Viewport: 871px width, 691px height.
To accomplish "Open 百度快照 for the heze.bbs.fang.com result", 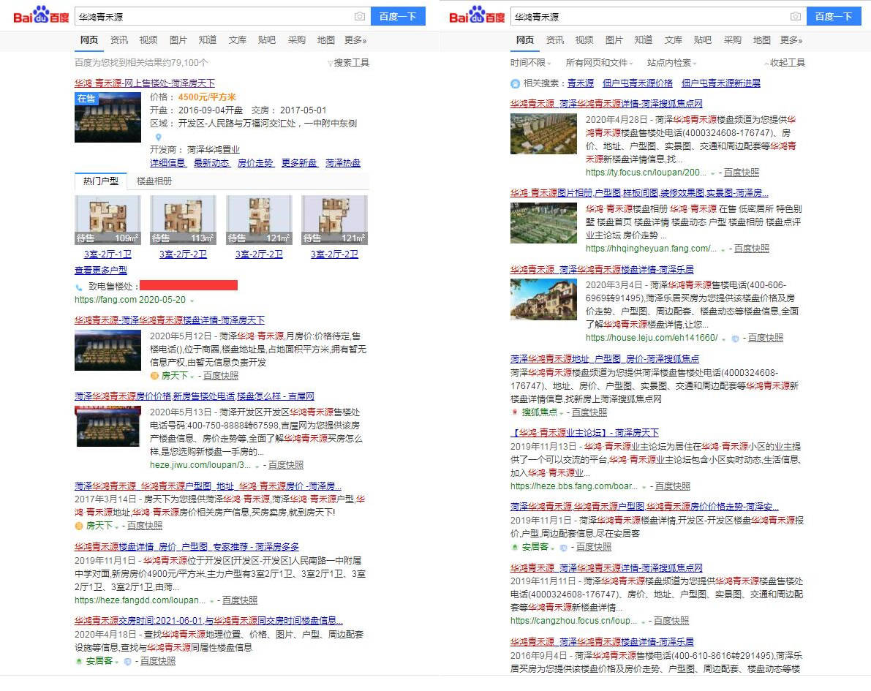I will pos(673,486).
